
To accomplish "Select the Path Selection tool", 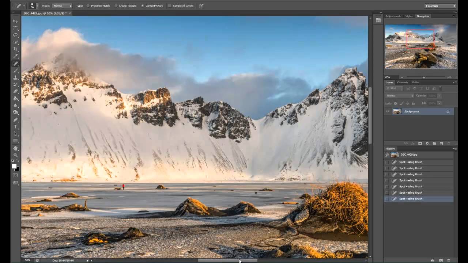I will [15, 134].
